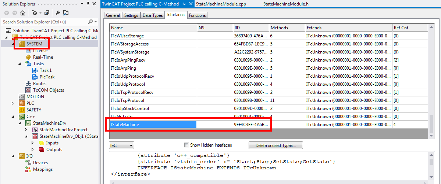Image resolution: width=441 pixels, height=184 pixels.
Task: Click the Real-Time item icon
Action: (x=28, y=57)
